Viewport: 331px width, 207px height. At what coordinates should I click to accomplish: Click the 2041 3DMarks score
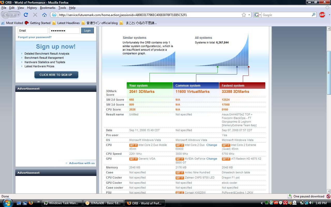(142, 92)
